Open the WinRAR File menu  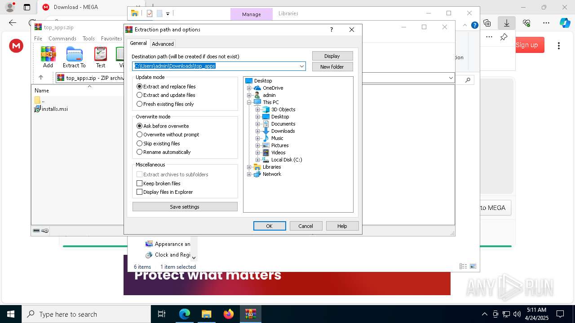coord(38,39)
